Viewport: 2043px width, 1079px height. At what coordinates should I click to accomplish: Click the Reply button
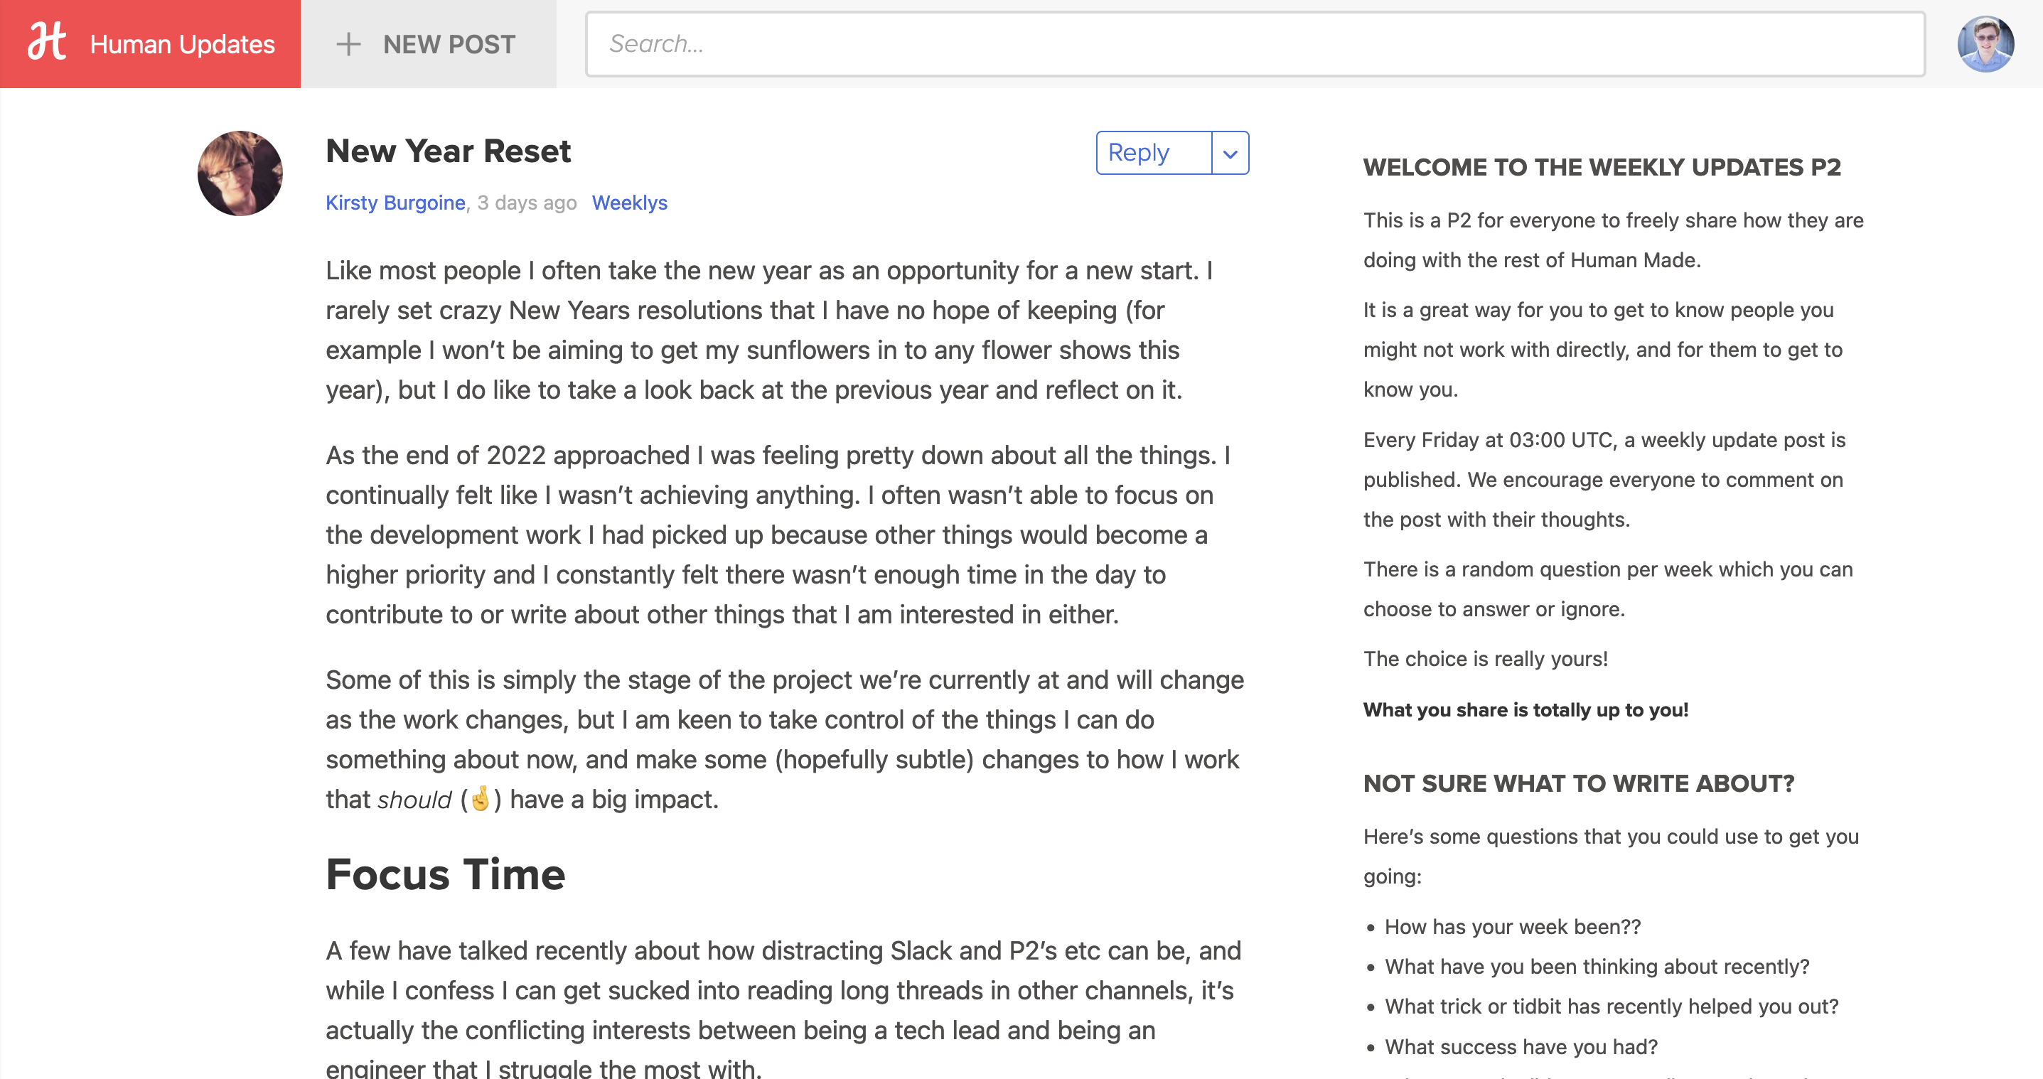click(x=1139, y=152)
